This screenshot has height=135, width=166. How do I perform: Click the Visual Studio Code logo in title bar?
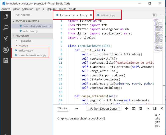coord(4,4)
